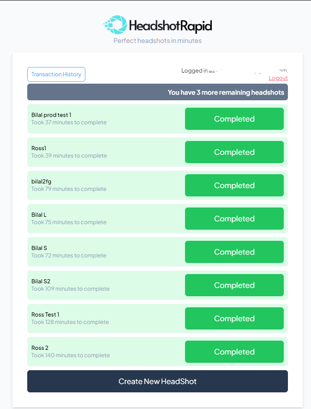The image size is (311, 409).
Task: Click the Bilal S2 duration text
Action: [x=70, y=289]
